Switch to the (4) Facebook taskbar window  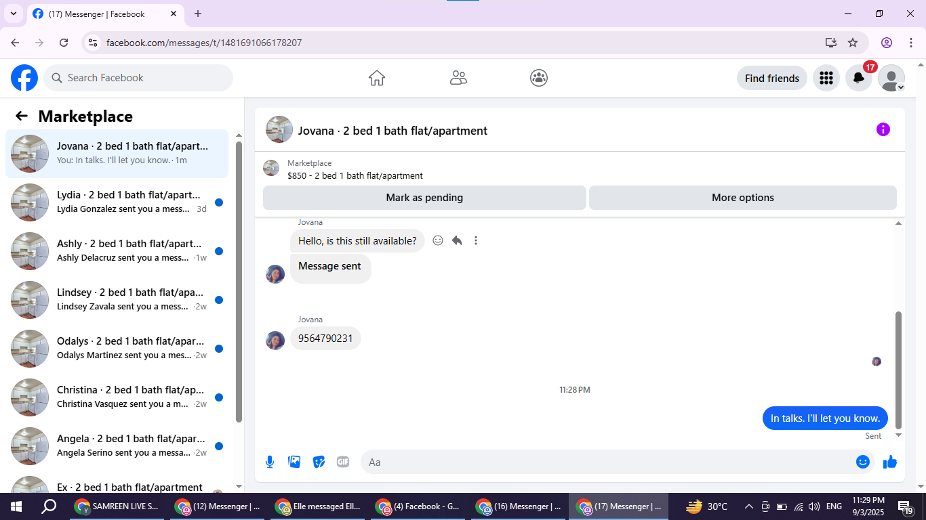[418, 506]
